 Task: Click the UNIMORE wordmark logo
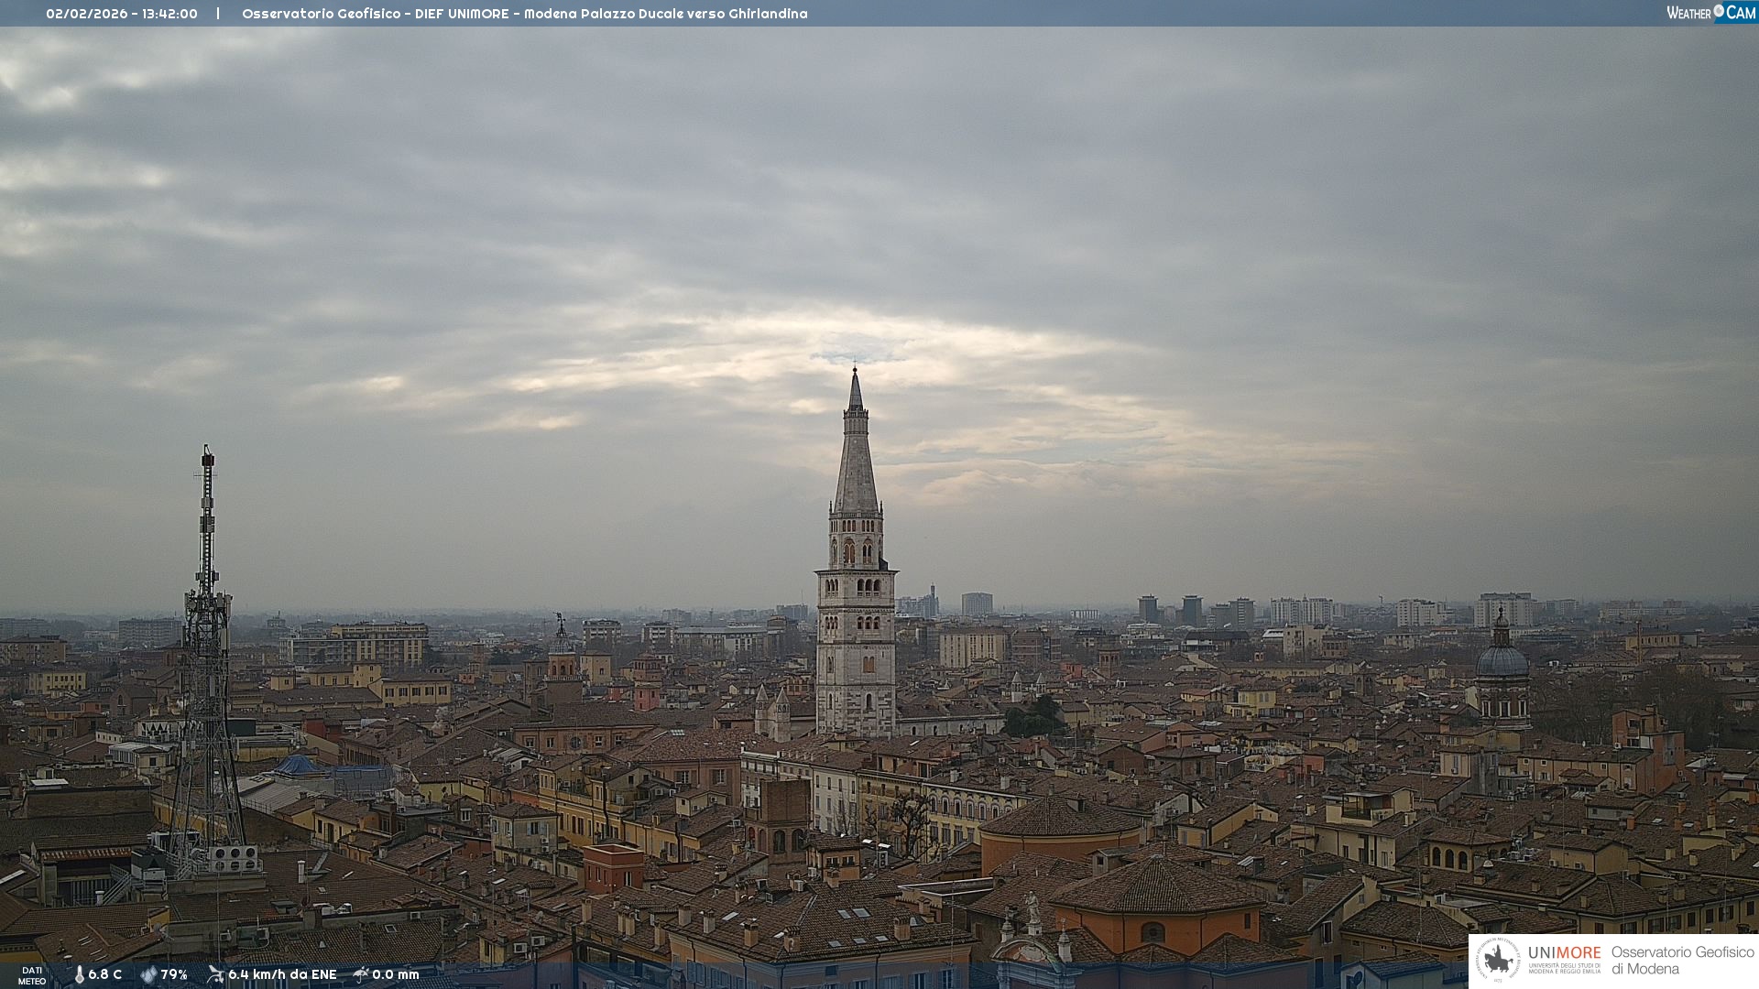click(1564, 953)
